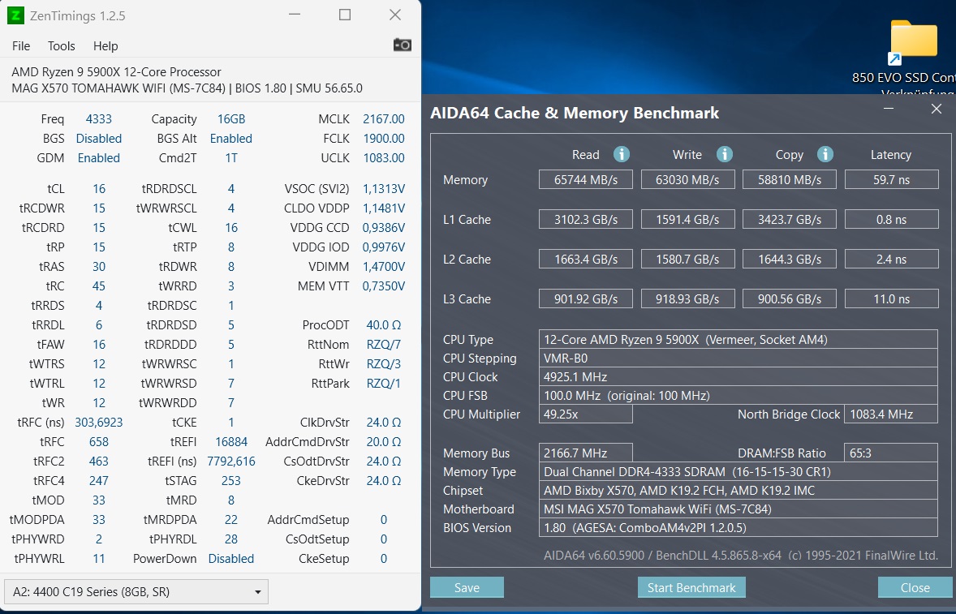956x614 pixels.
Task: Click the tRFC (ns) value 303,6923
Action: pyautogui.click(x=99, y=422)
